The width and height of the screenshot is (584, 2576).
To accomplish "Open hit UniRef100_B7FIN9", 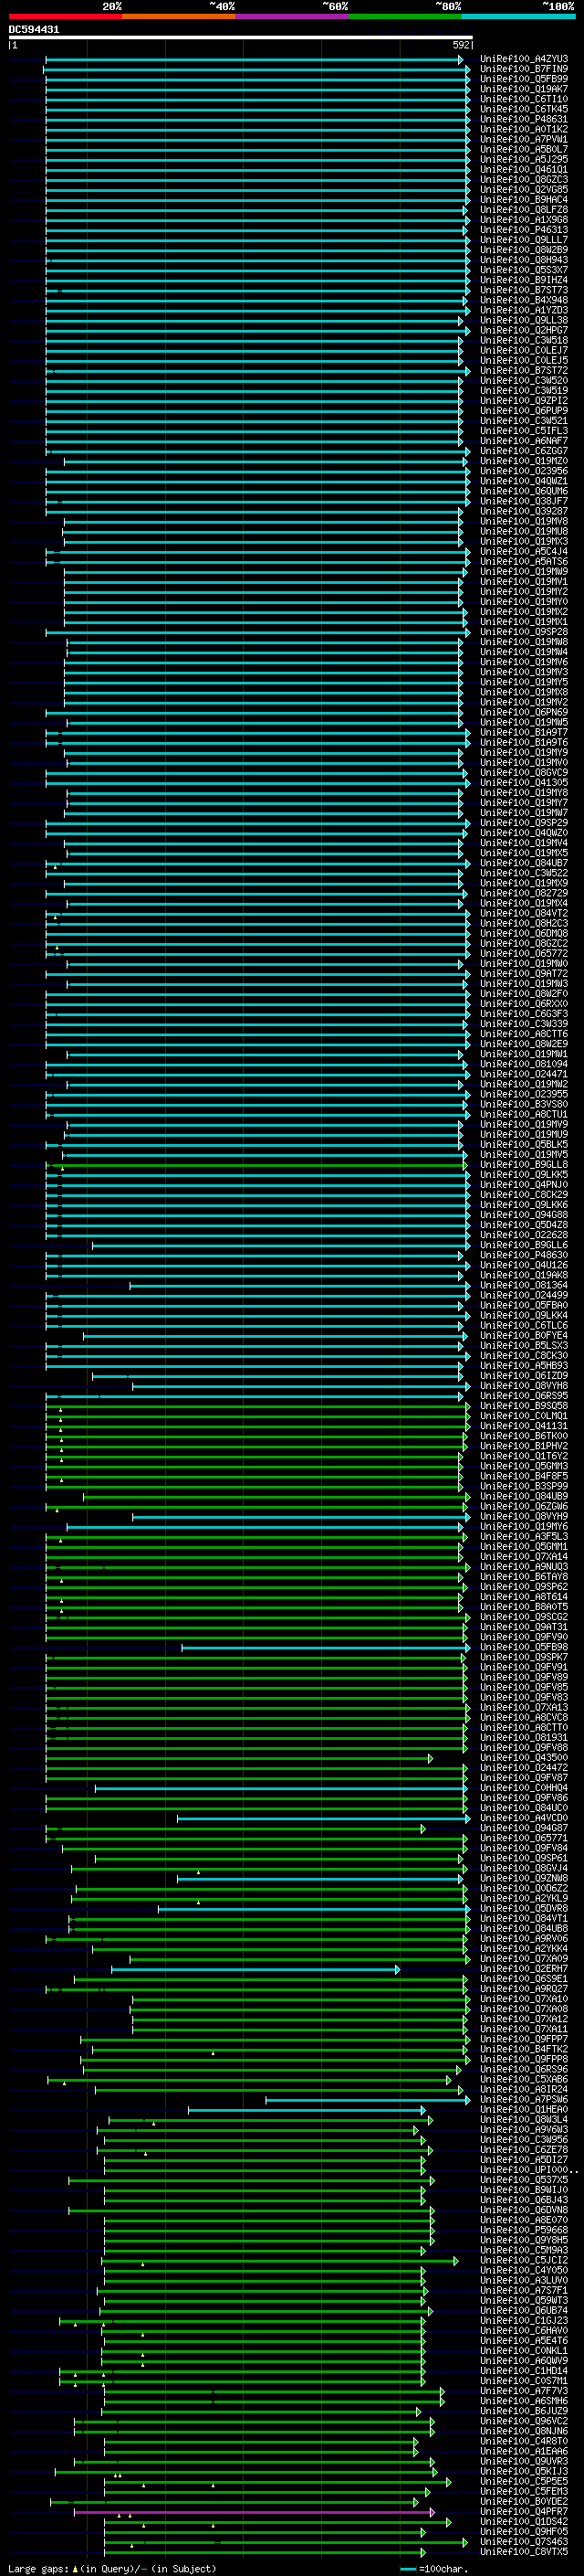I will tap(524, 69).
